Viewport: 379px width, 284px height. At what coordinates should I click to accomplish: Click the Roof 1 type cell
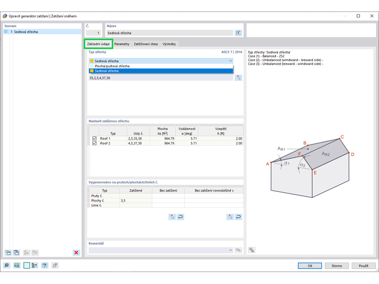pos(113,139)
